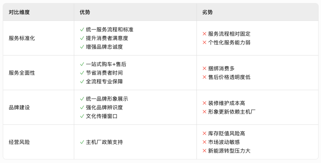Viewport: 321px width, 163px height.
Task: Click green checkmark beside 统一服务流程和标准
Action: pos(82,30)
